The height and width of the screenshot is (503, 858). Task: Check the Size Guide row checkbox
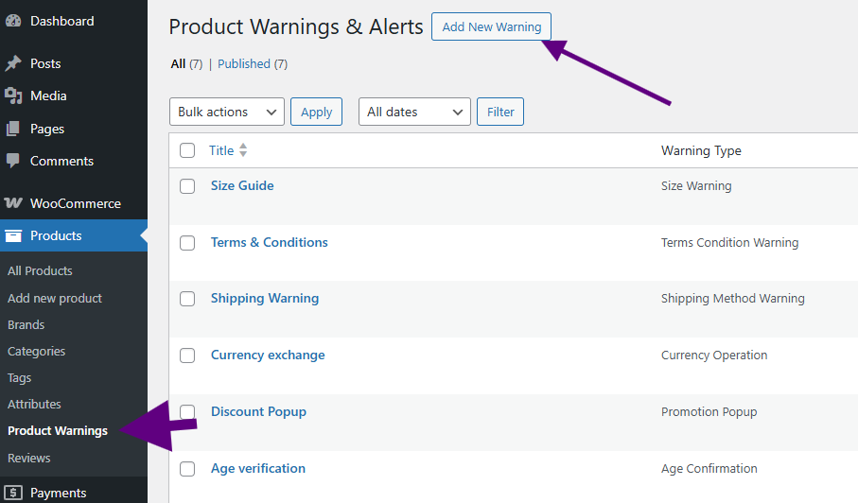click(x=187, y=186)
